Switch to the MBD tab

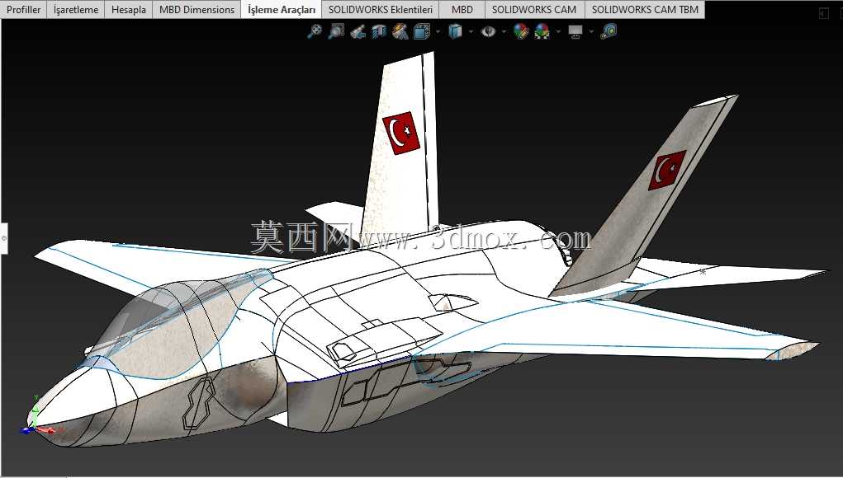(x=462, y=10)
